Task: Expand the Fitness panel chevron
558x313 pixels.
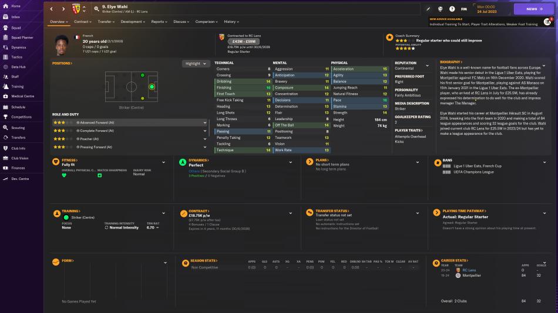Action: click(164, 162)
